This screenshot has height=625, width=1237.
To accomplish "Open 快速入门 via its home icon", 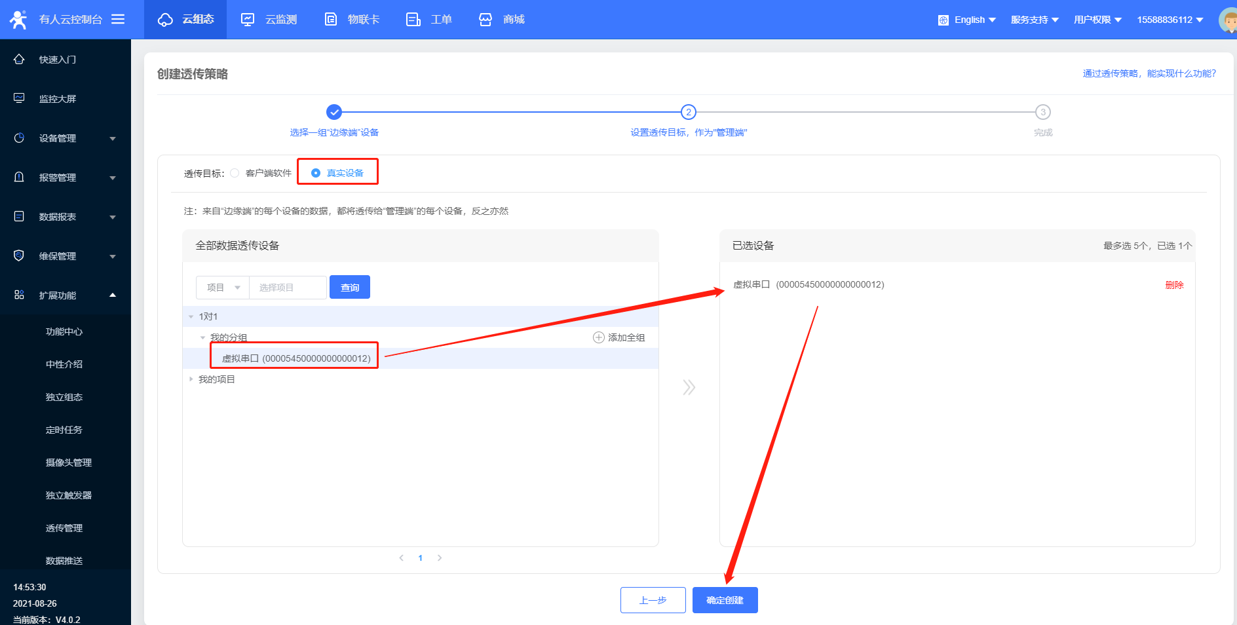I will [19, 60].
